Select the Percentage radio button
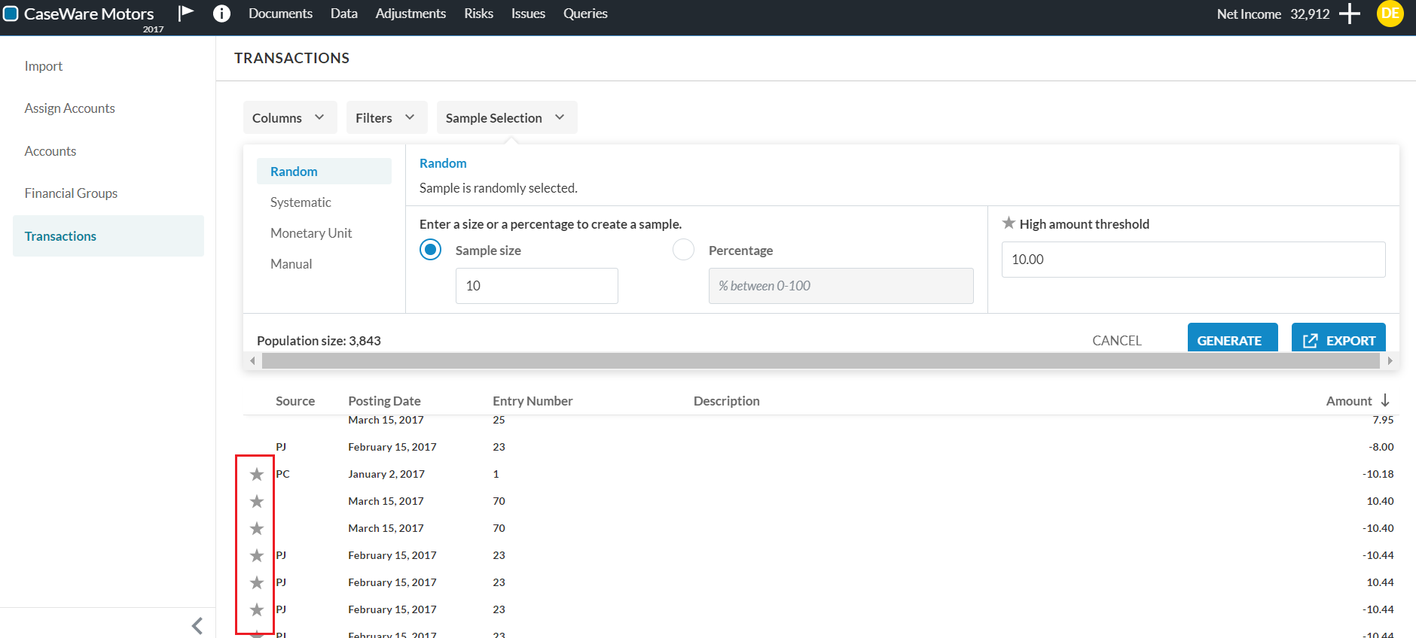 pyautogui.click(x=683, y=250)
